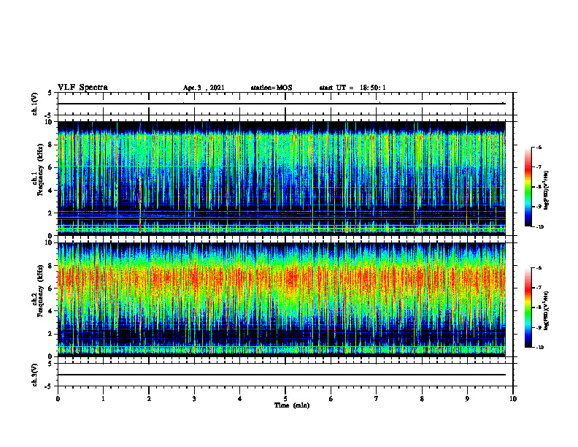
Task: Click the "VLF Spectra" plot title
Action: 83,88
